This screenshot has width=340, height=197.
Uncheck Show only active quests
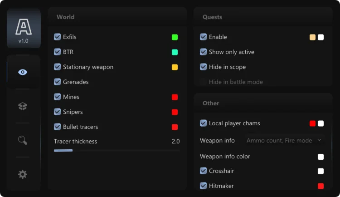[x=204, y=52]
